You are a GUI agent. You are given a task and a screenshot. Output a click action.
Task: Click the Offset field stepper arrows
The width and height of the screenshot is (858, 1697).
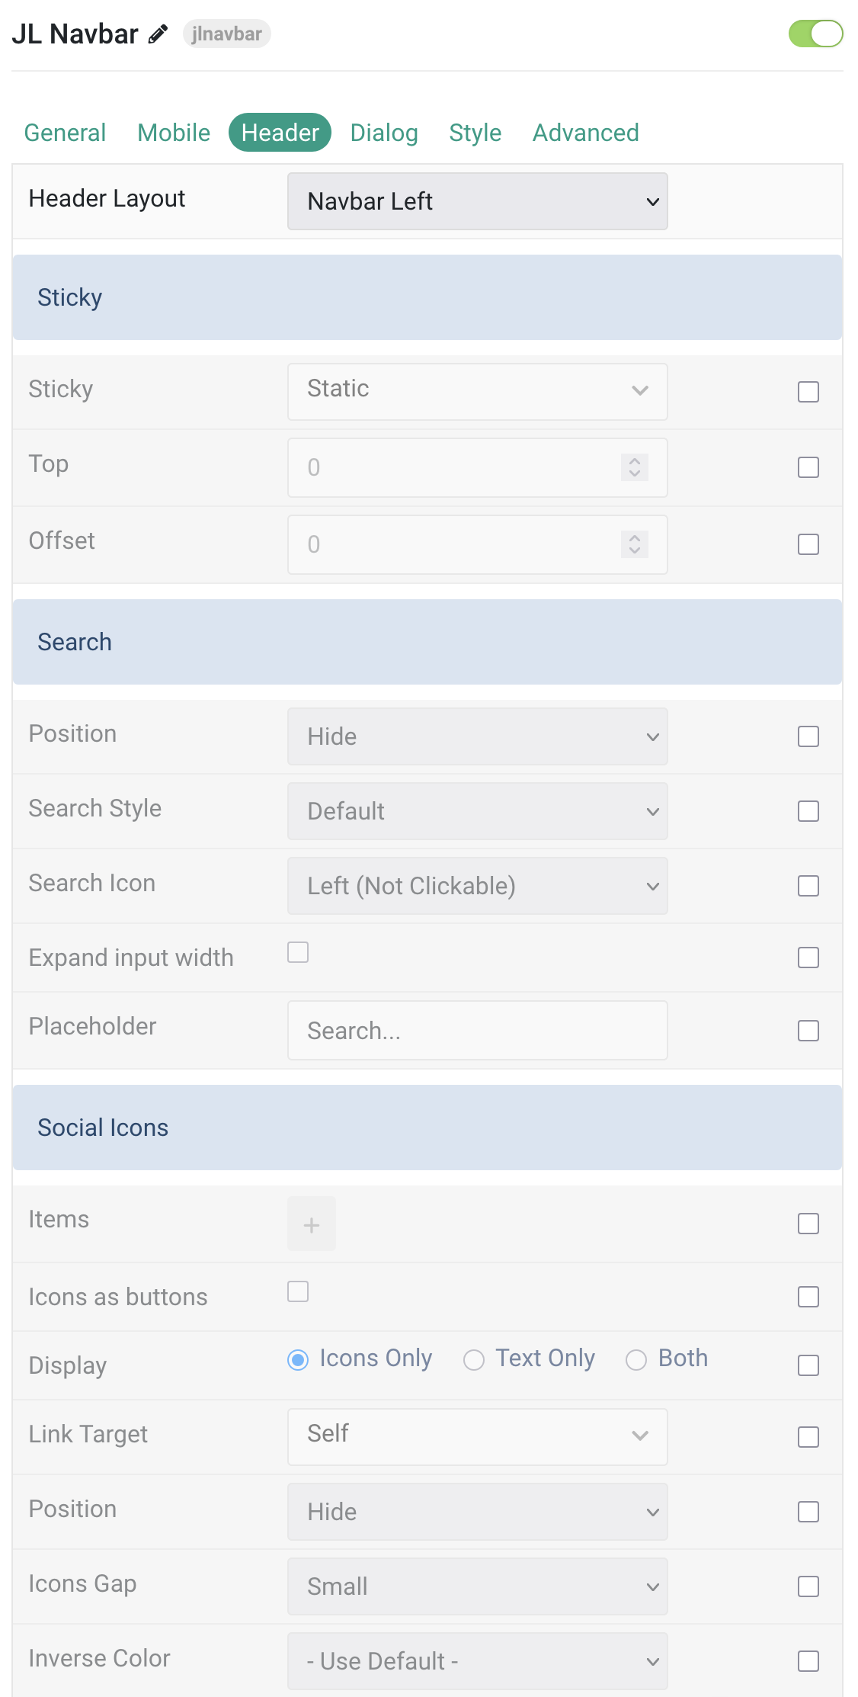pos(635,544)
